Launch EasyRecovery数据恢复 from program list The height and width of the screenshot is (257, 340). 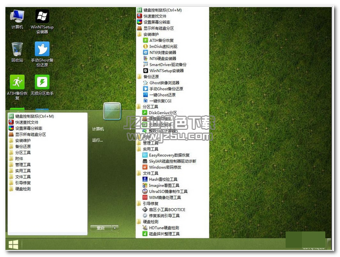tap(166, 155)
